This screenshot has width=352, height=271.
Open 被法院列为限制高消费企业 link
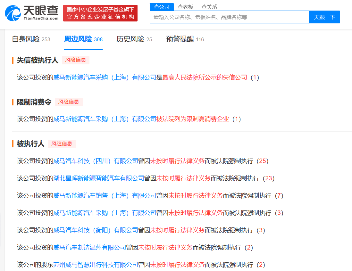coord(193,119)
